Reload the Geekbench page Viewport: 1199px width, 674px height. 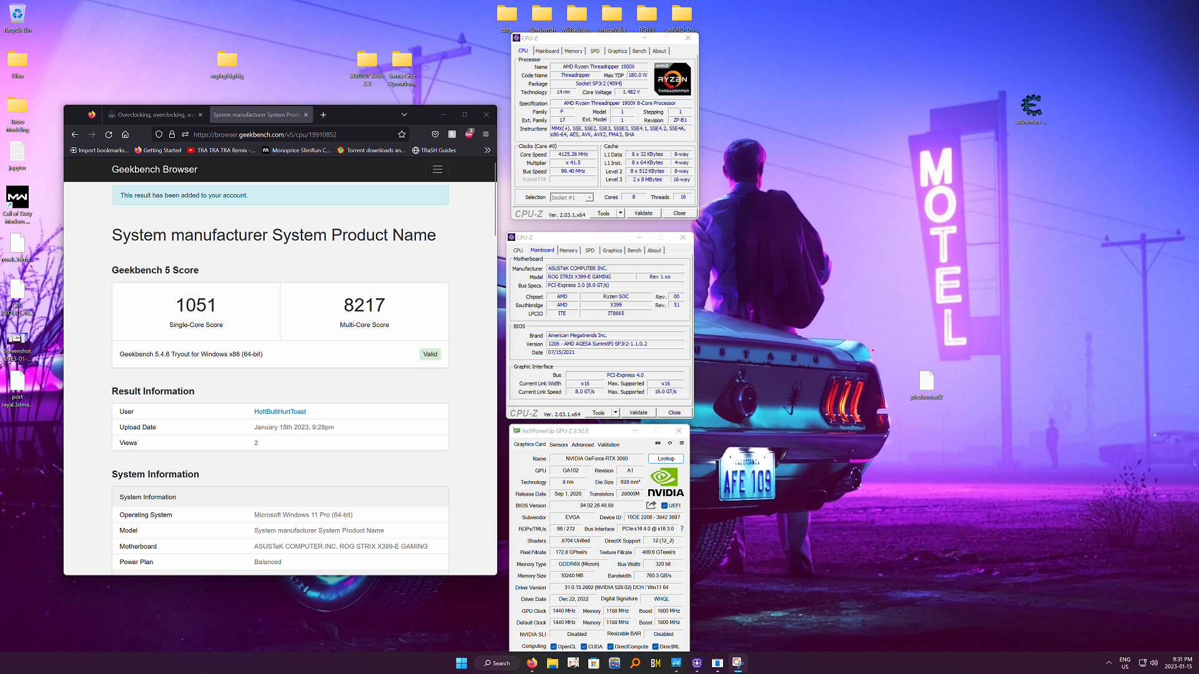tap(109, 134)
